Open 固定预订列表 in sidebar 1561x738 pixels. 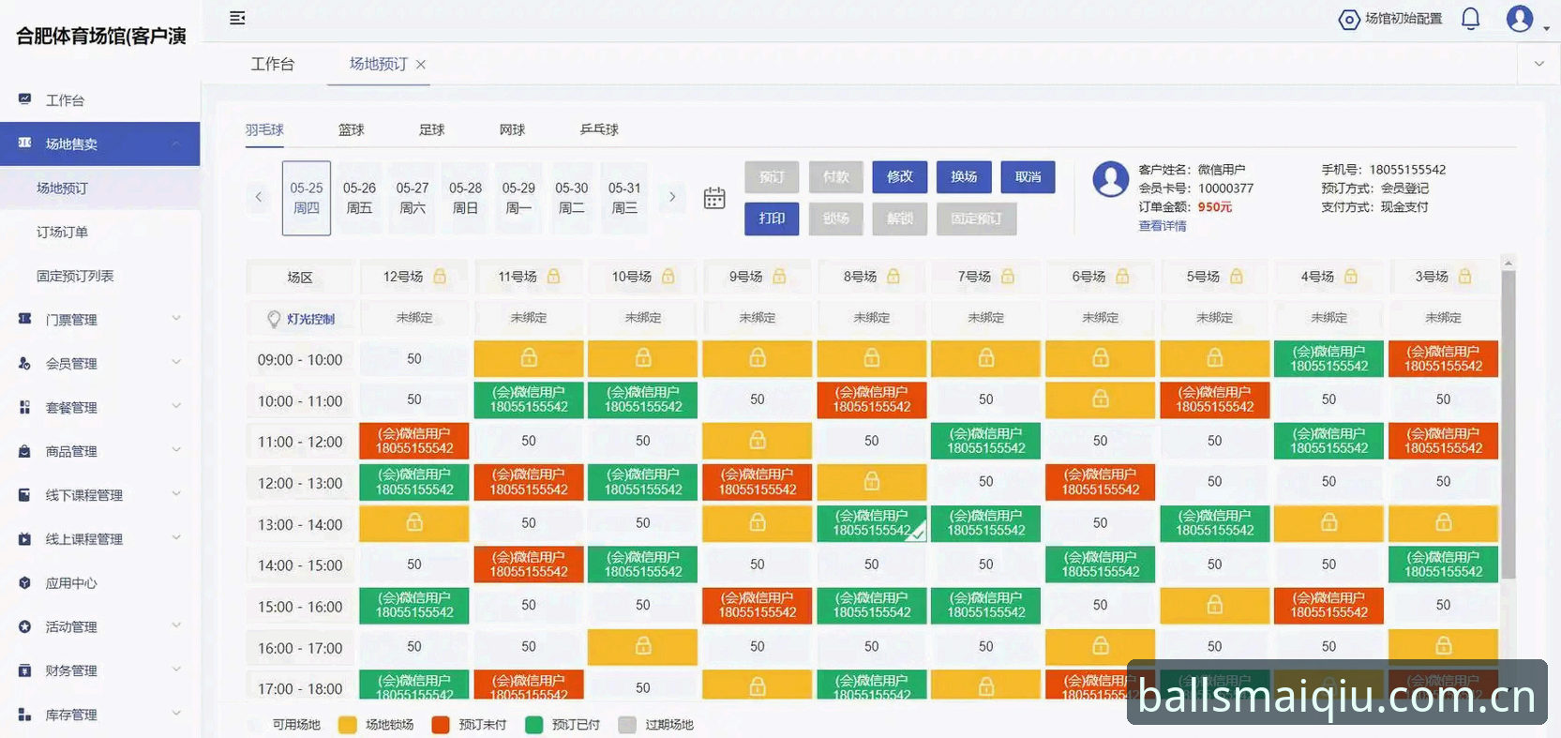75,276
